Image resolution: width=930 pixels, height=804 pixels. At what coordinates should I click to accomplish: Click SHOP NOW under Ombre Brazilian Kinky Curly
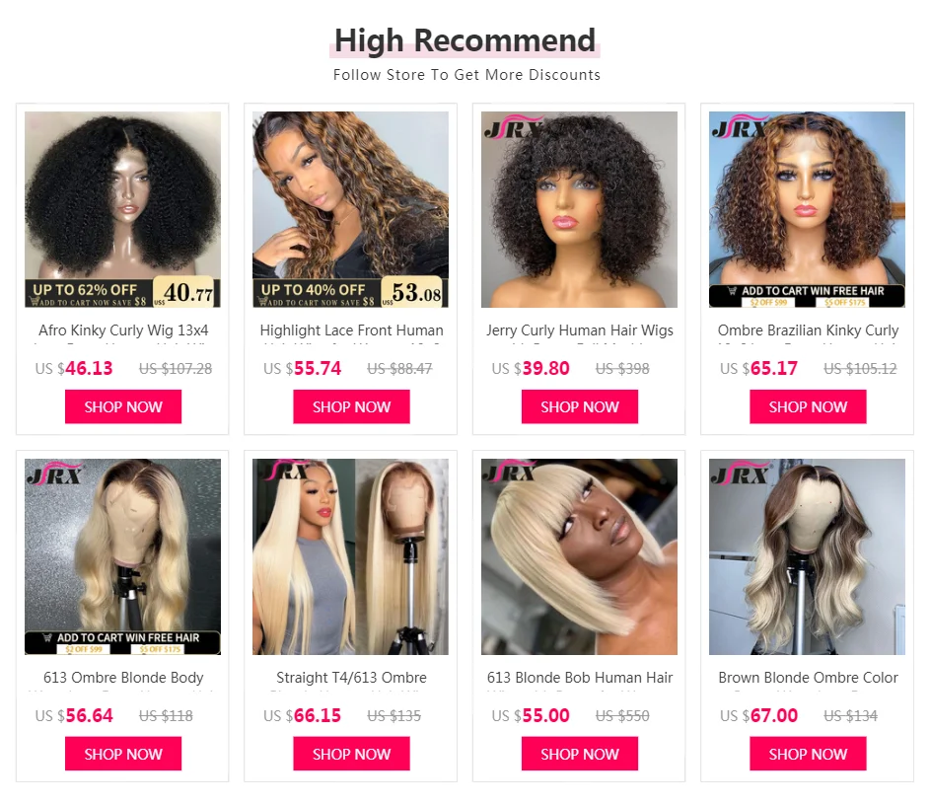tap(808, 406)
